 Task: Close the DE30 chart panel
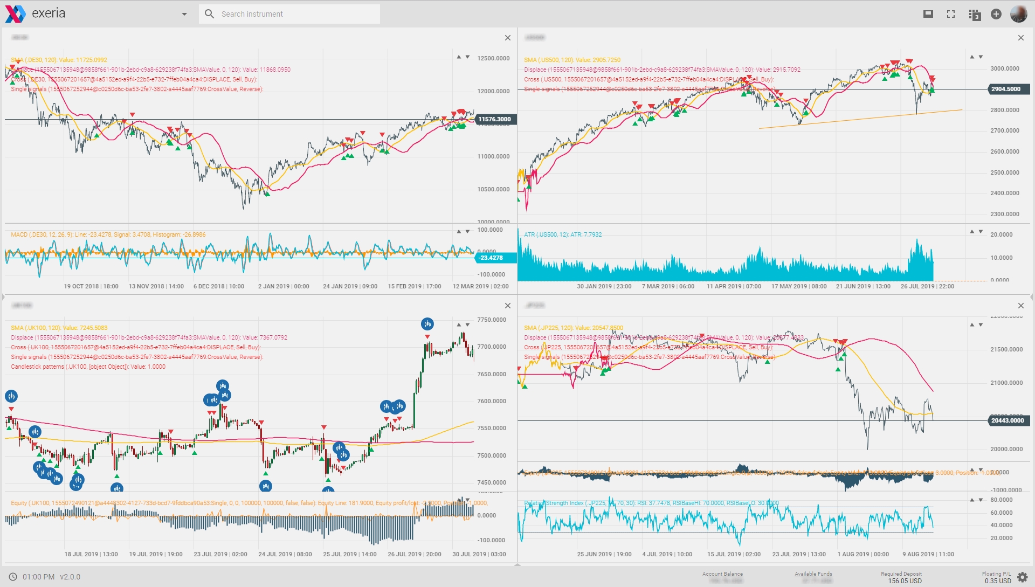[507, 38]
